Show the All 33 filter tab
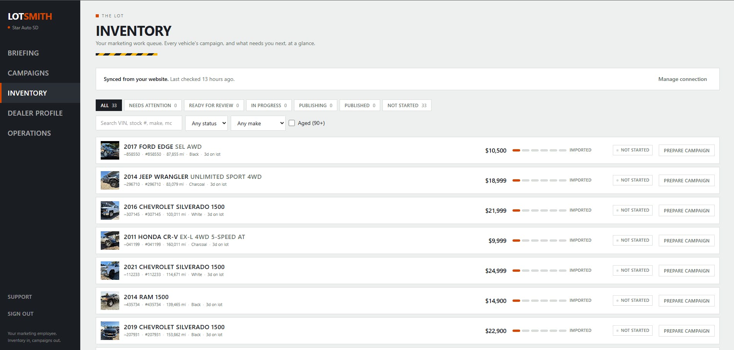Viewport: 734px width, 350px height. (x=109, y=105)
